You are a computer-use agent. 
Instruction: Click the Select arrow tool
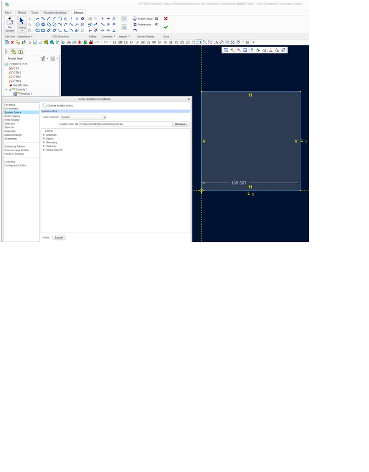[x=22, y=21]
